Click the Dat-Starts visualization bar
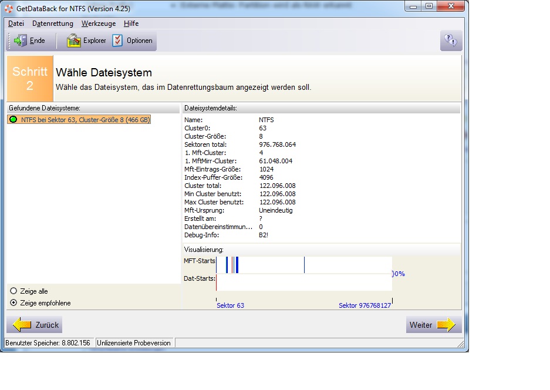Screen dimensions: 550x390 (304, 283)
